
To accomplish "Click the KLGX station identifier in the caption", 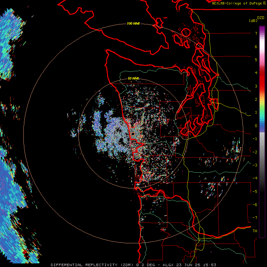I will click(168, 265).
